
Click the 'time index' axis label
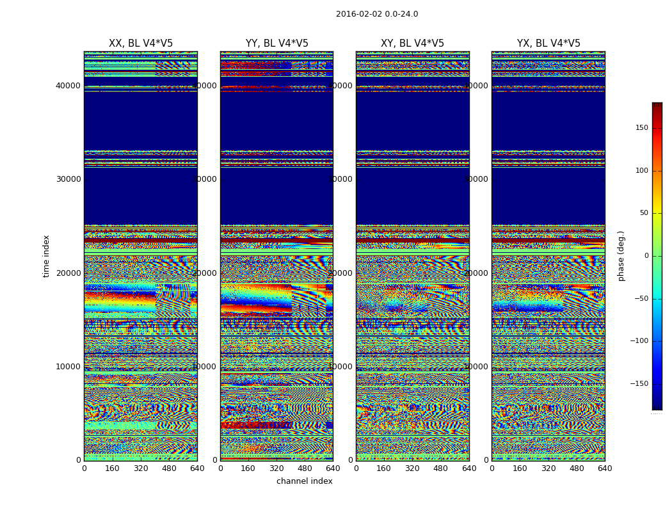pyautogui.click(x=46, y=256)
